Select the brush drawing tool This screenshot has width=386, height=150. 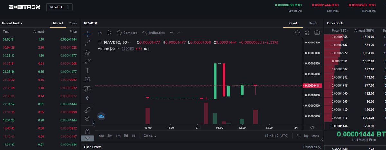pyautogui.click(x=87, y=61)
